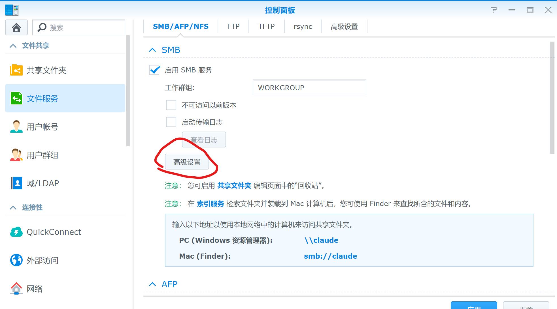Open 共享文件夹 from the sidebar
Image resolution: width=557 pixels, height=309 pixels.
click(x=46, y=70)
